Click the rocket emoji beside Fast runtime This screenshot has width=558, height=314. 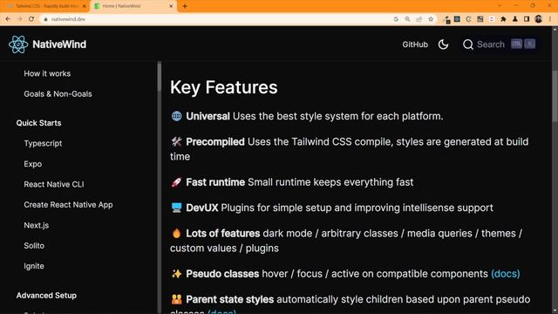pyautogui.click(x=176, y=182)
